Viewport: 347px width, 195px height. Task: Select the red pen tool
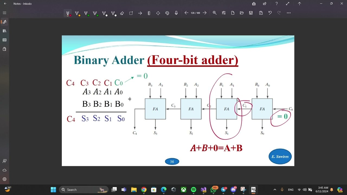[x=68, y=13]
